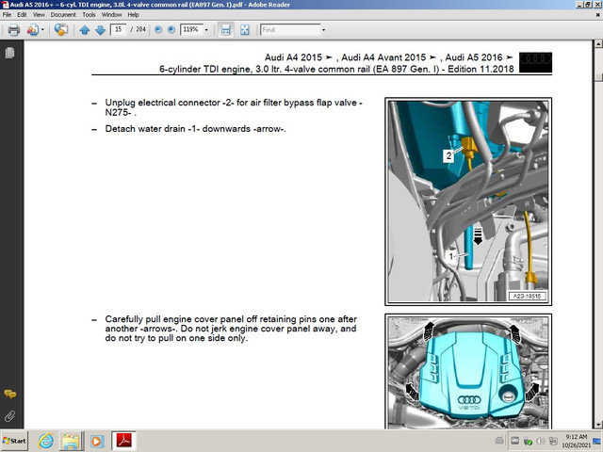Click the network tray icon
603x452 pixels.
tap(553, 441)
